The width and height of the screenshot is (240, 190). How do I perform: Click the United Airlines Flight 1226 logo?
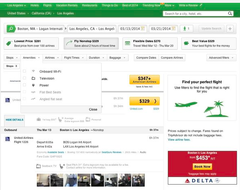[7, 139]
